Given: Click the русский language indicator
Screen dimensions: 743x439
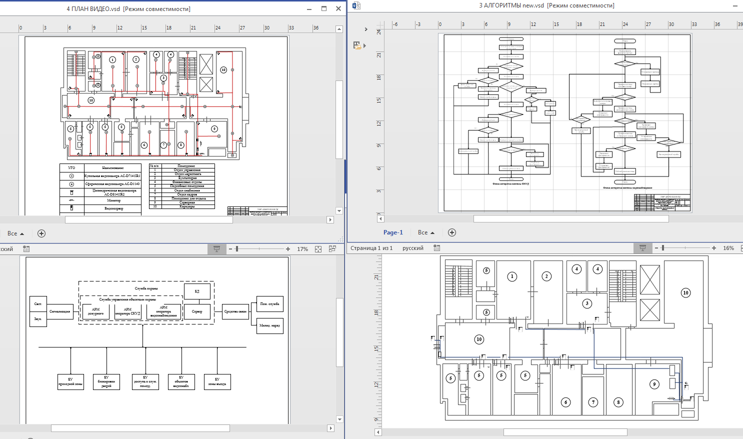Looking at the screenshot, I should pyautogui.click(x=413, y=248).
